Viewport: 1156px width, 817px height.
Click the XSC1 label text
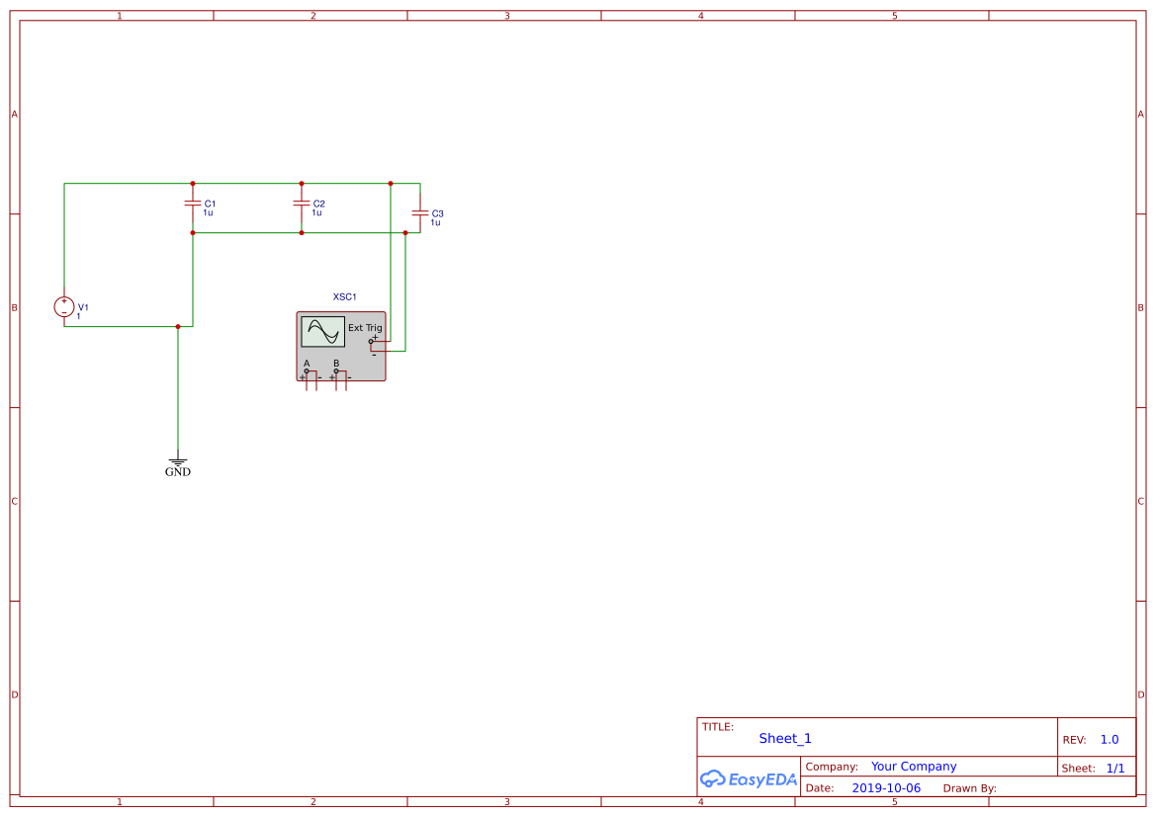[344, 295]
